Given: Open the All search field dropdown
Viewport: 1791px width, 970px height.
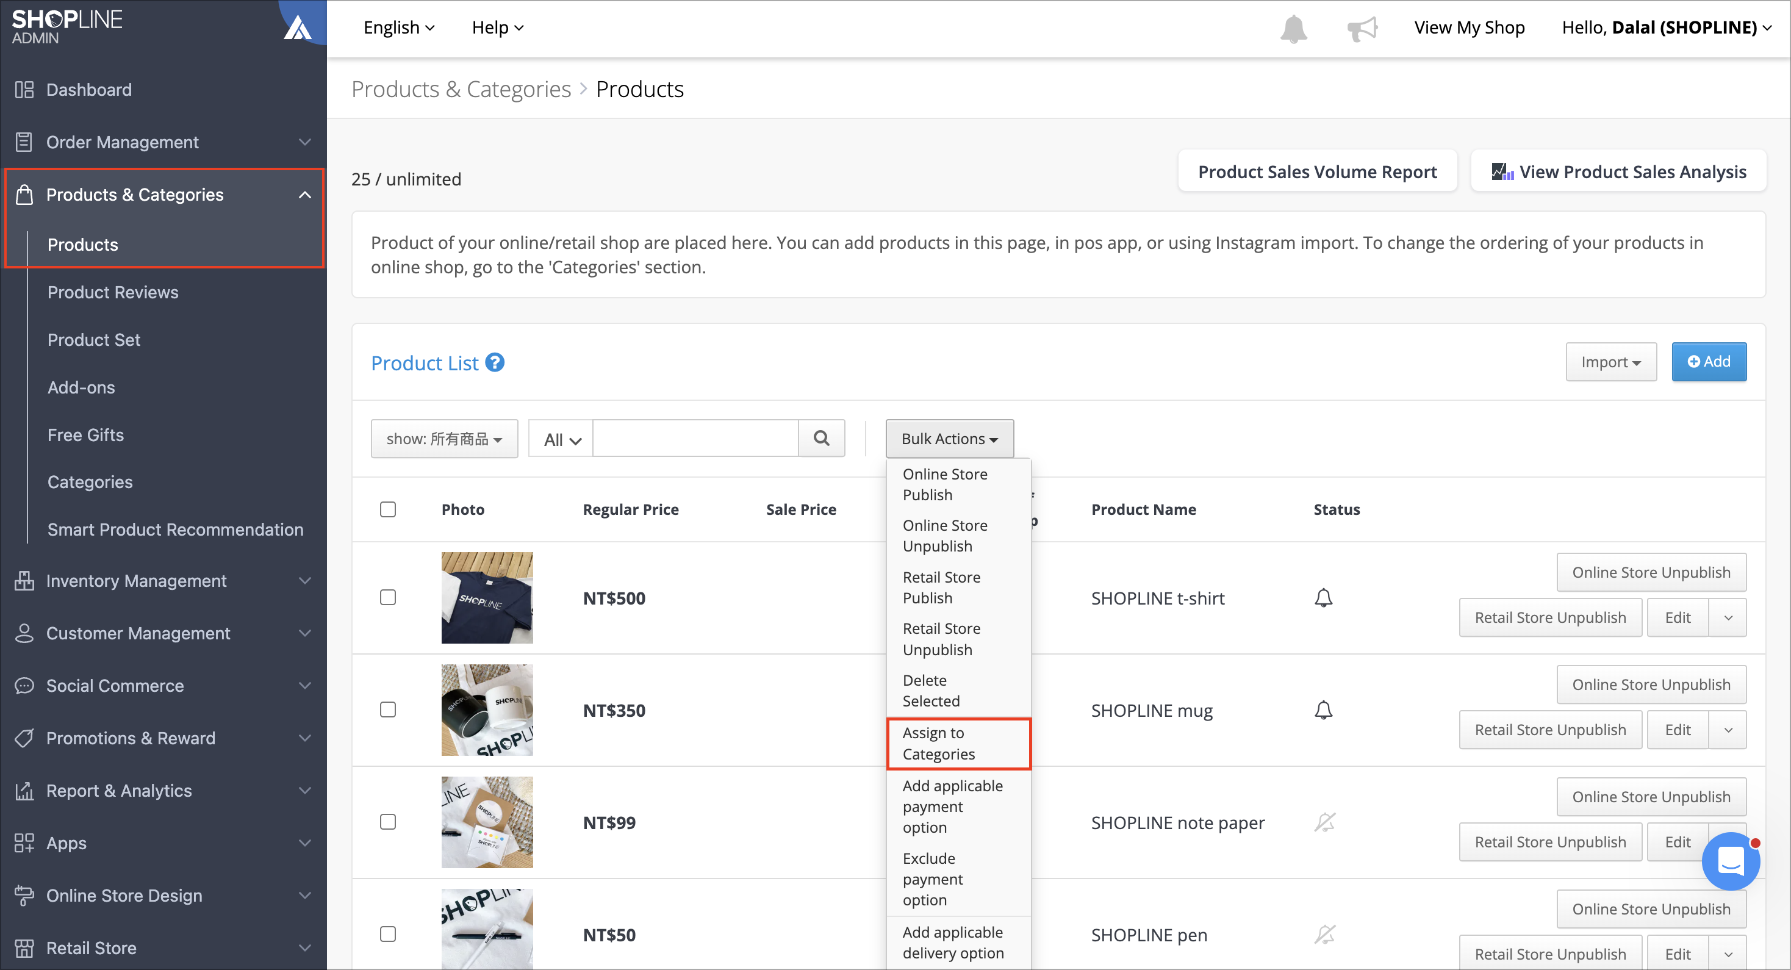Looking at the screenshot, I should pyautogui.click(x=561, y=439).
